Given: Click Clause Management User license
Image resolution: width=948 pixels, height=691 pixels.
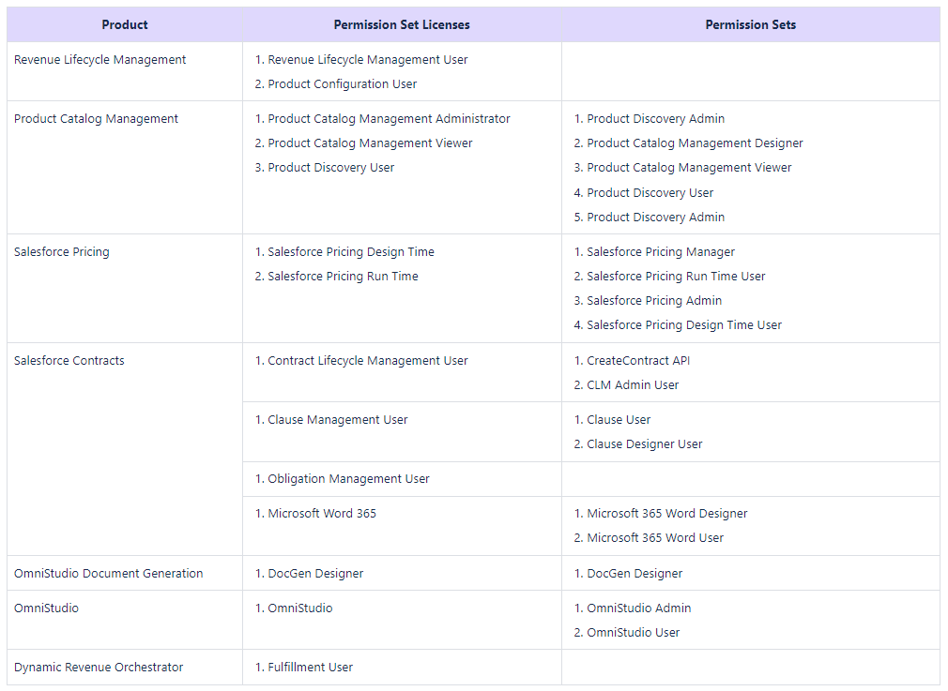Looking at the screenshot, I should [337, 420].
